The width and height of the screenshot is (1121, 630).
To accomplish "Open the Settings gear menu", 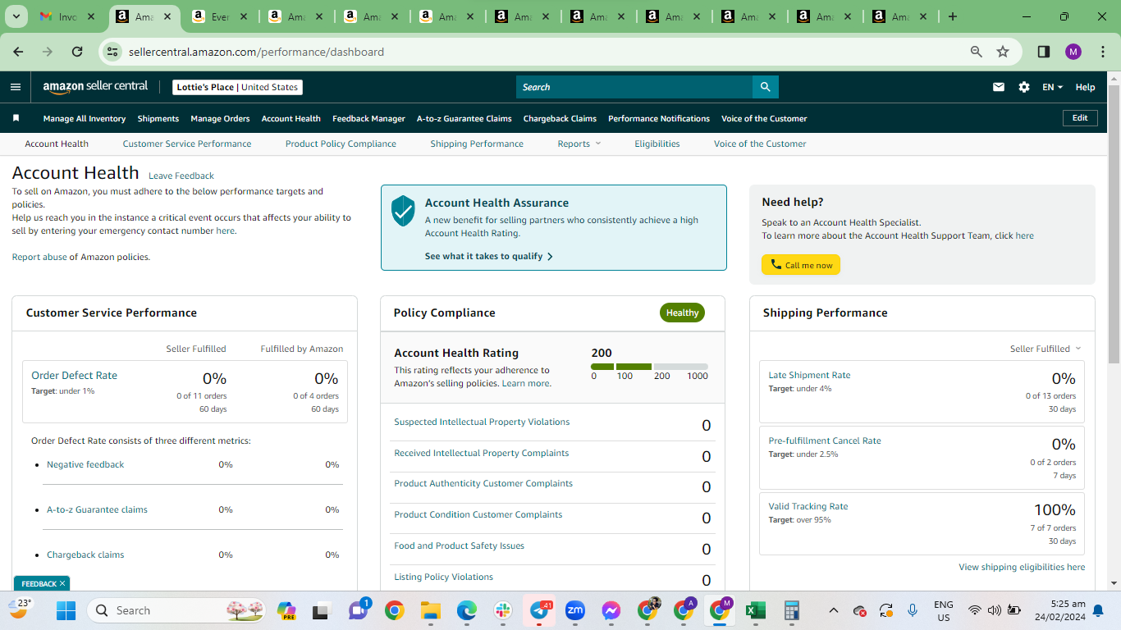I will click(x=1024, y=87).
